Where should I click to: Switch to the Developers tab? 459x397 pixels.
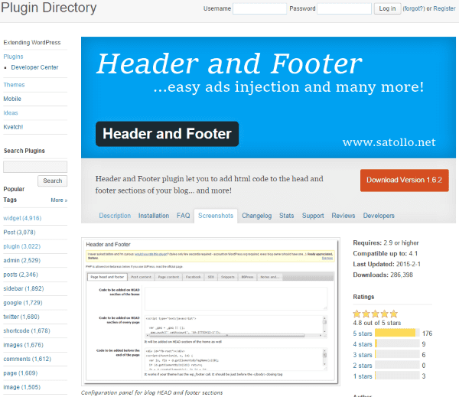[x=379, y=216]
